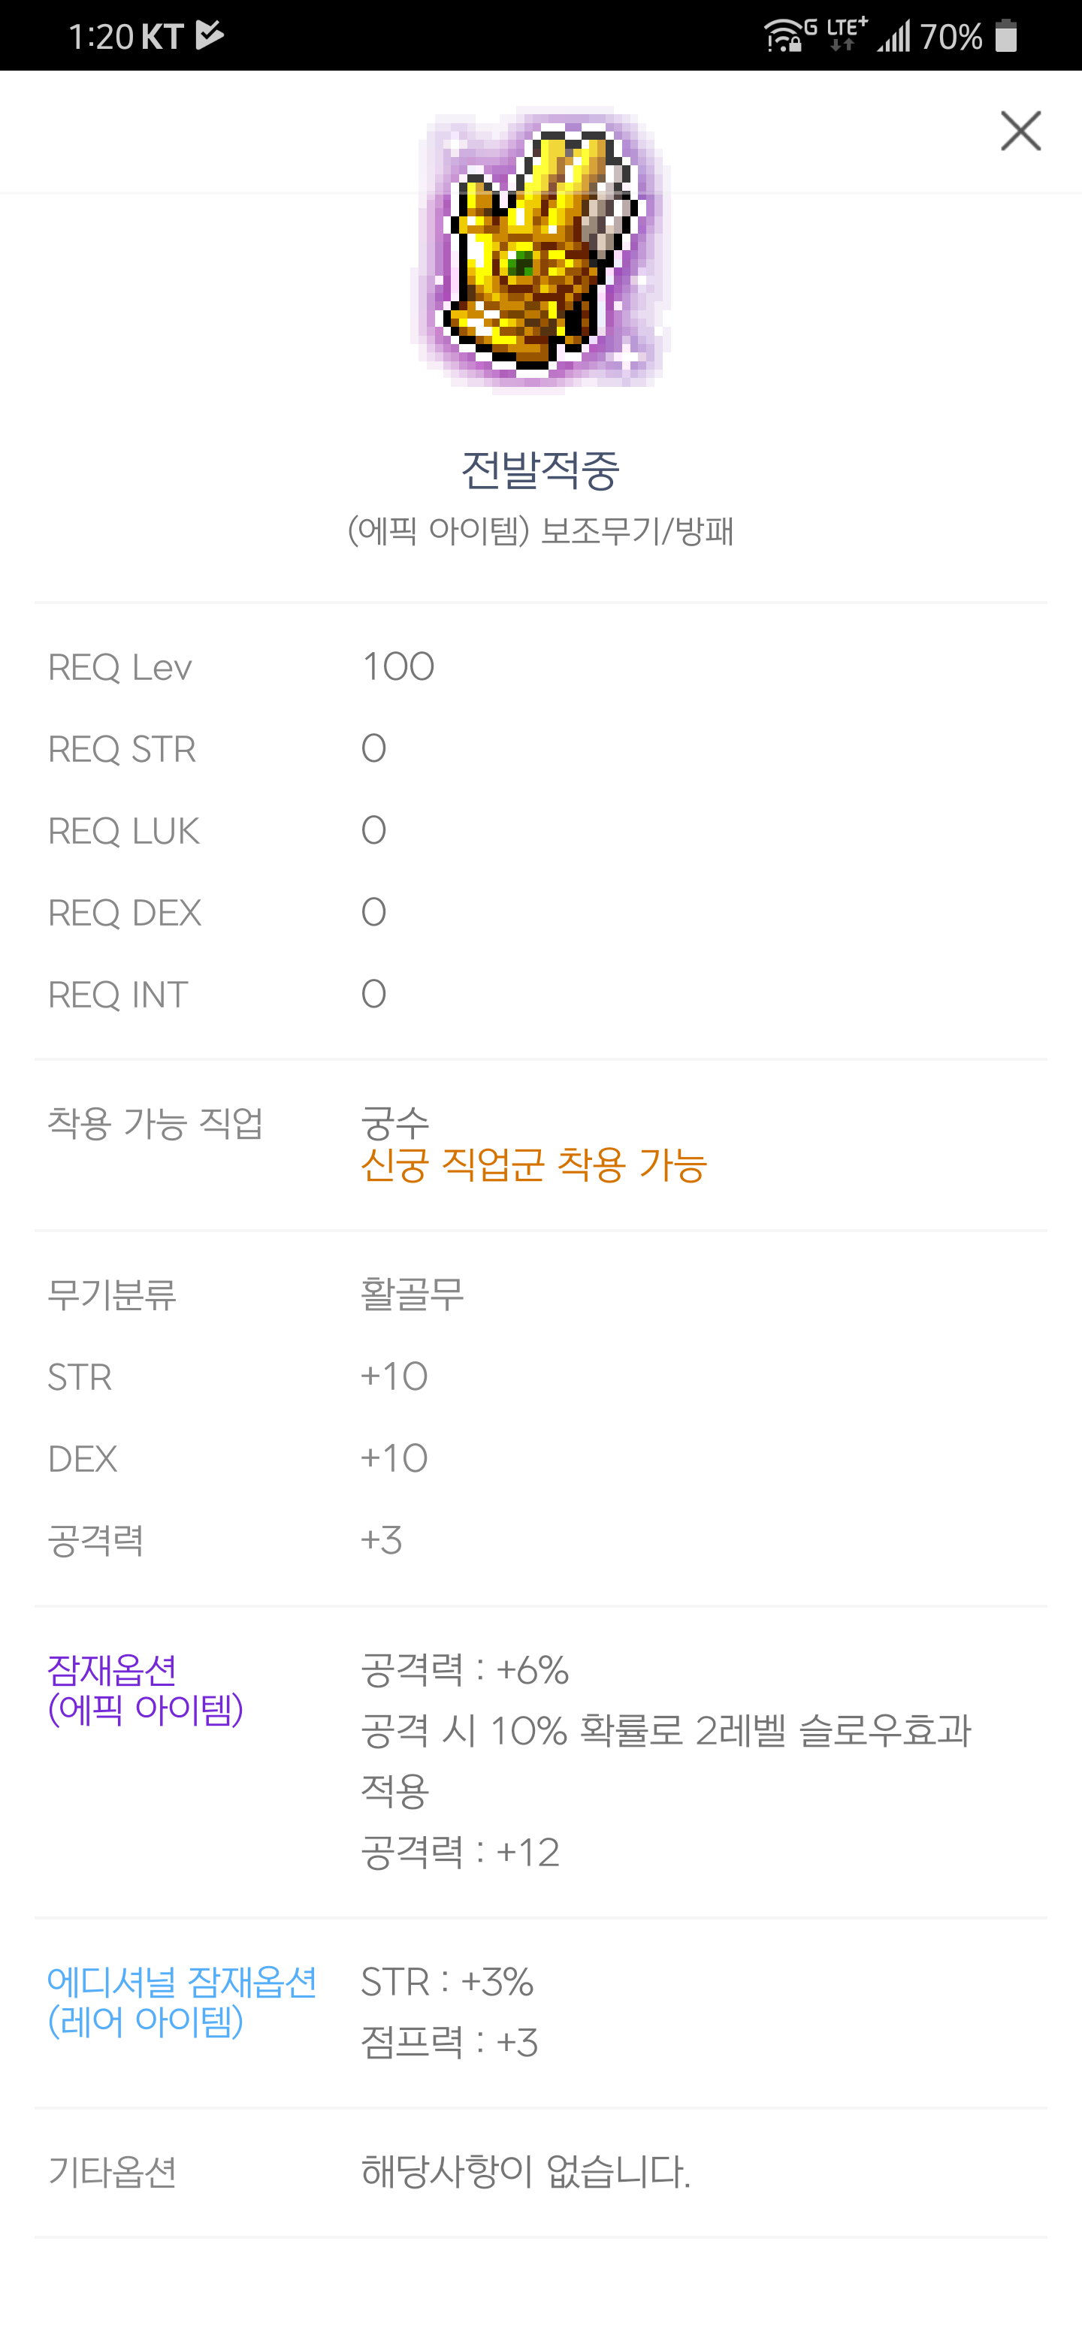
Task: Tap the 슬로우효과 potential option text
Action: click(665, 1731)
